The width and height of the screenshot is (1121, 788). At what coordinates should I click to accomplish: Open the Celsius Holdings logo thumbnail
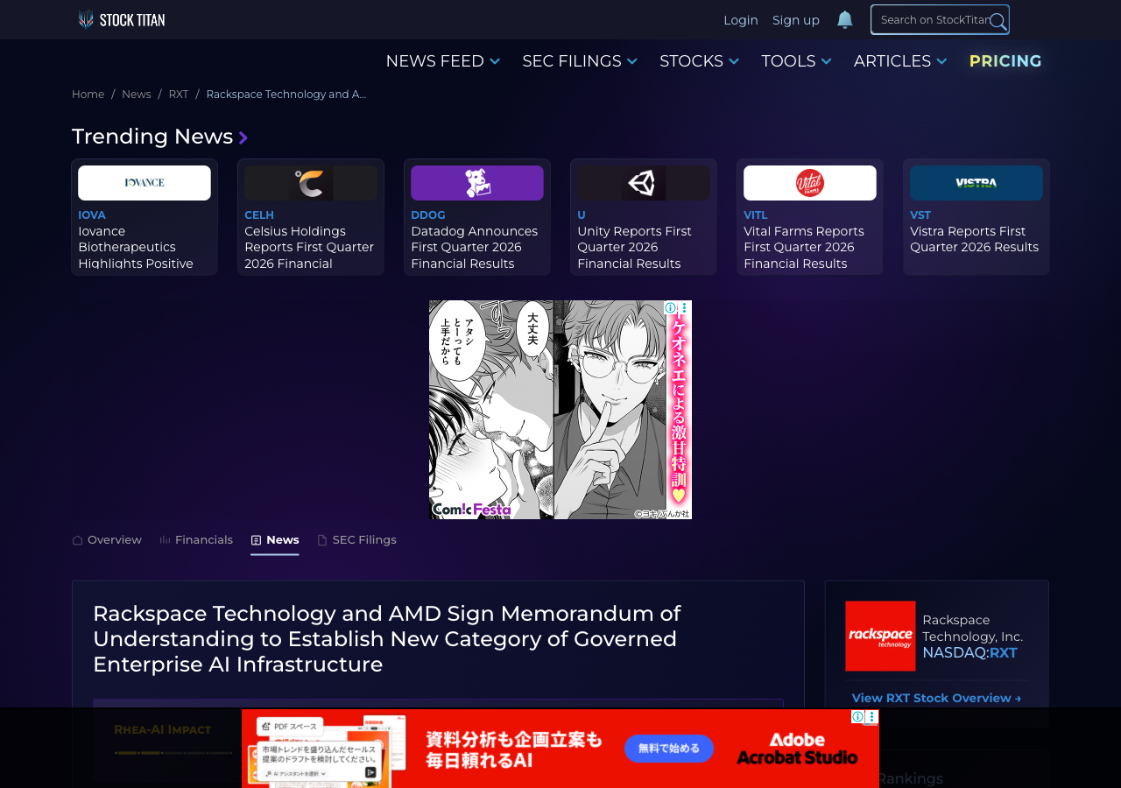tap(311, 183)
